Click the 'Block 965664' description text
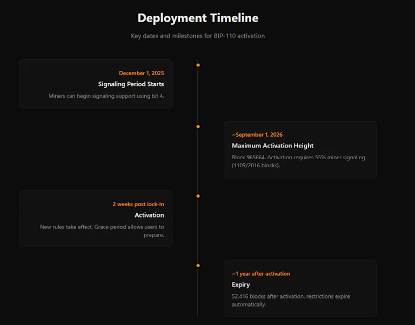The image size is (415, 325). point(298,161)
